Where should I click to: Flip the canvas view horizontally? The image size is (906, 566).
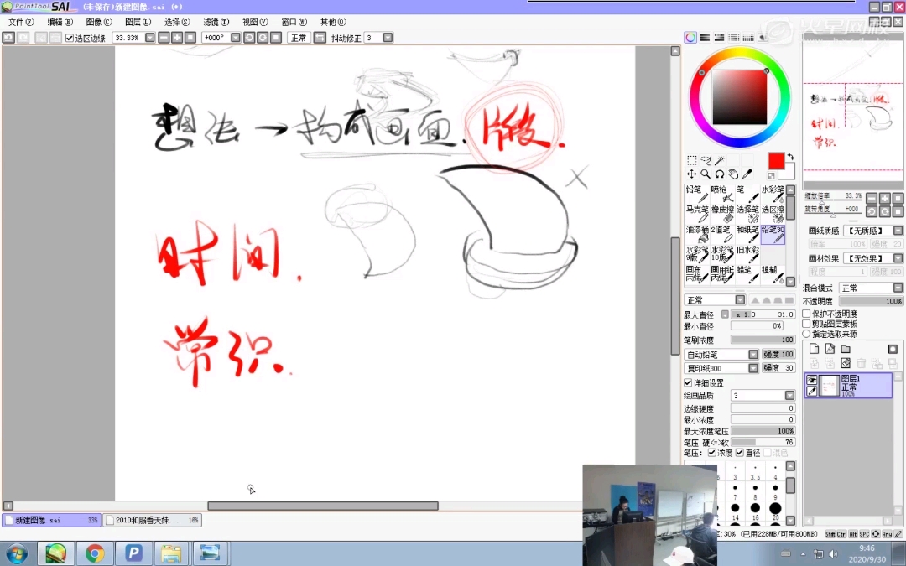[320, 38]
